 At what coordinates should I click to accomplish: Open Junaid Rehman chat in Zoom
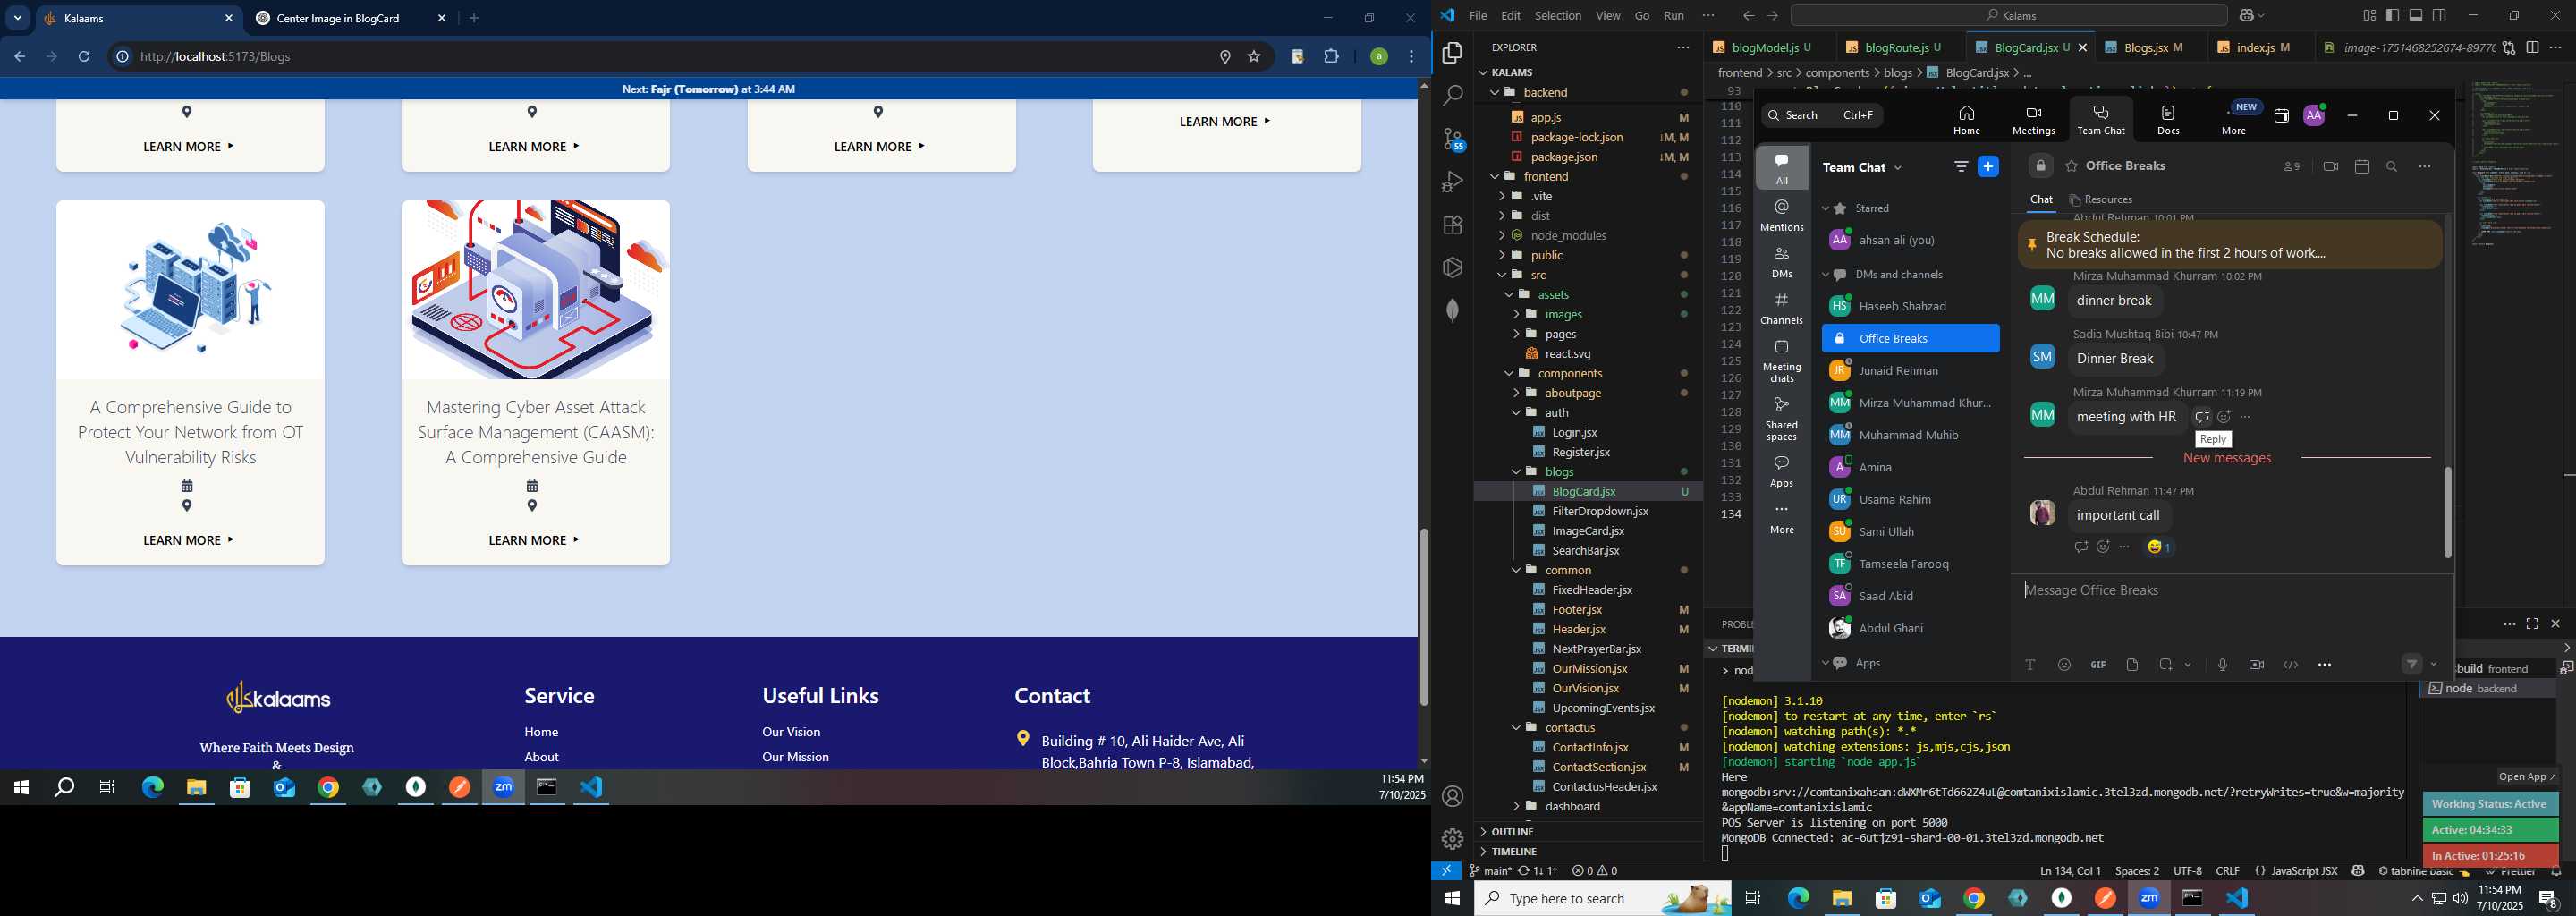point(1910,370)
